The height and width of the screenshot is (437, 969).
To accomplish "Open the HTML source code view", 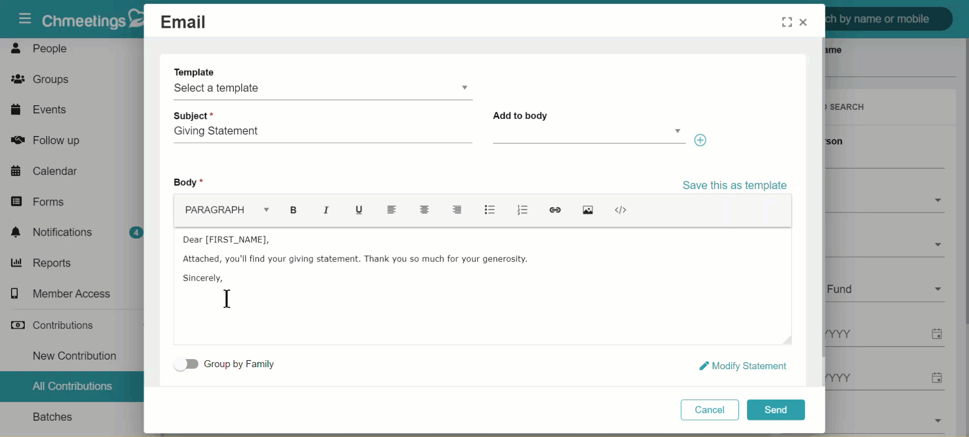I will pyautogui.click(x=621, y=210).
